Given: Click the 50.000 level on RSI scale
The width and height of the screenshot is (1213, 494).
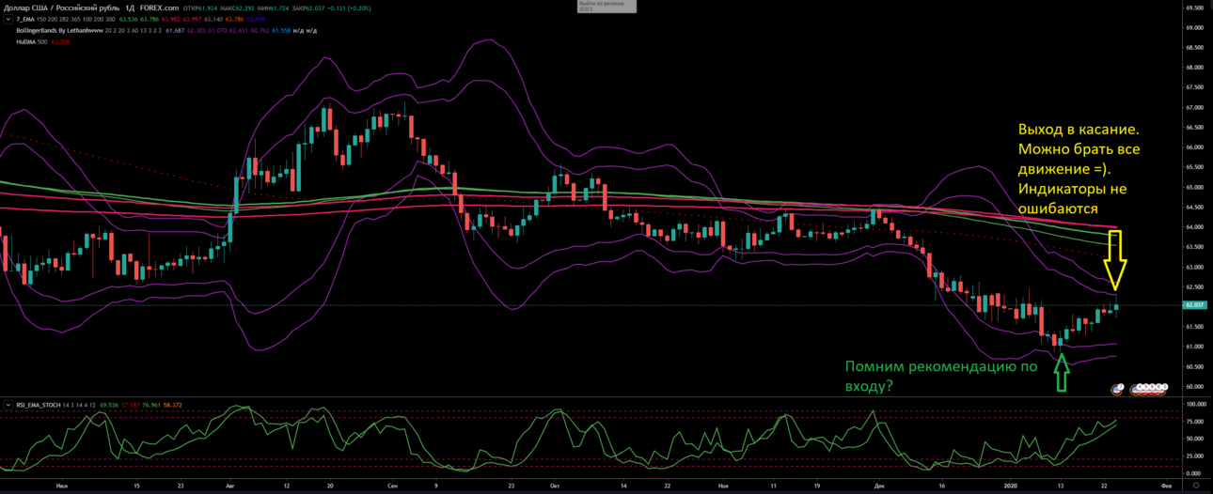Looking at the screenshot, I should click(1196, 438).
